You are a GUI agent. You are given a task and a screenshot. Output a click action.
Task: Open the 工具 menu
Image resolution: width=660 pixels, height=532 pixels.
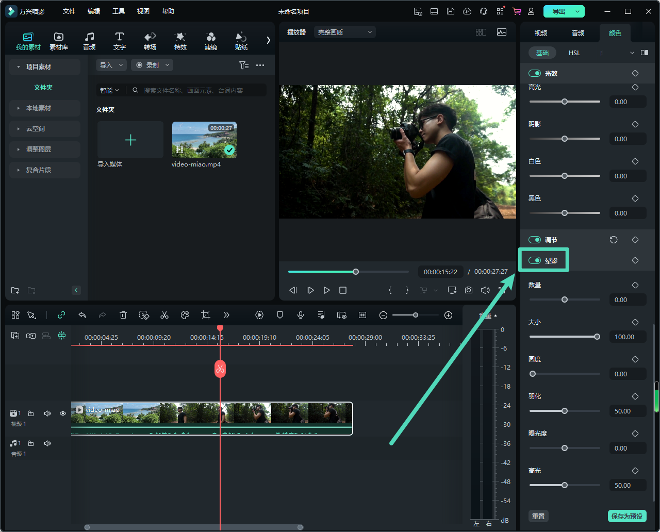pyautogui.click(x=119, y=11)
